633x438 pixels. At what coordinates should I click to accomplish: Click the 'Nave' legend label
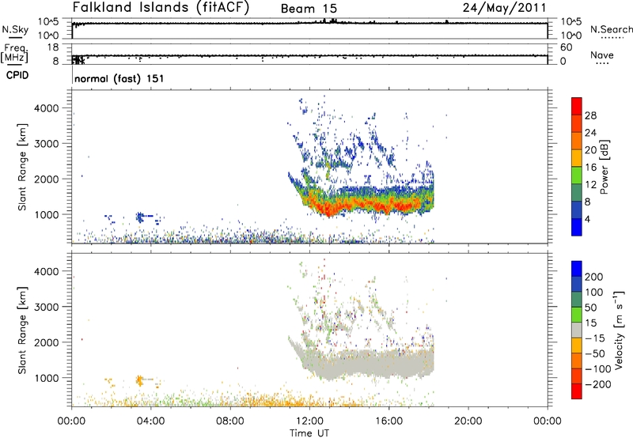pyautogui.click(x=602, y=55)
